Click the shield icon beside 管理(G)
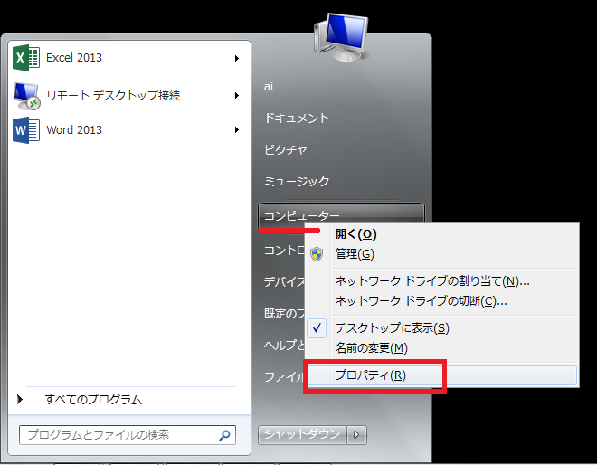Image resolution: width=597 pixels, height=465 pixels. click(317, 253)
